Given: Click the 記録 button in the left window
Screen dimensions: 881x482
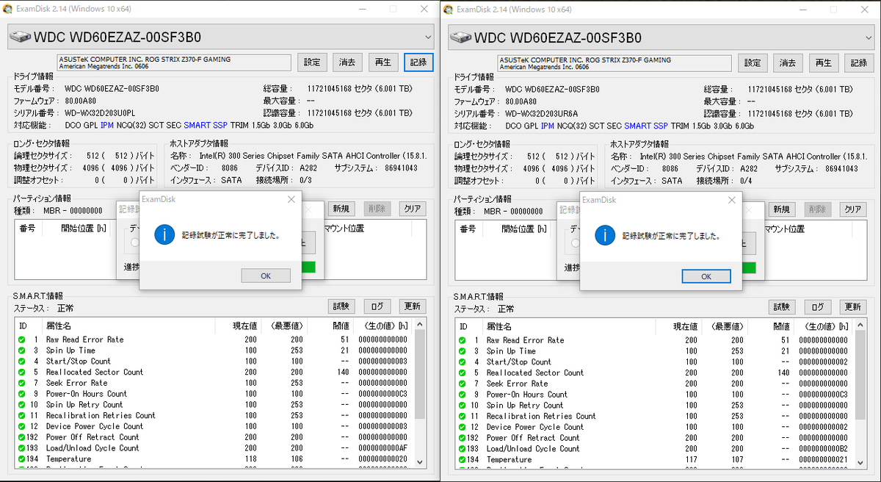Looking at the screenshot, I should 418,63.
